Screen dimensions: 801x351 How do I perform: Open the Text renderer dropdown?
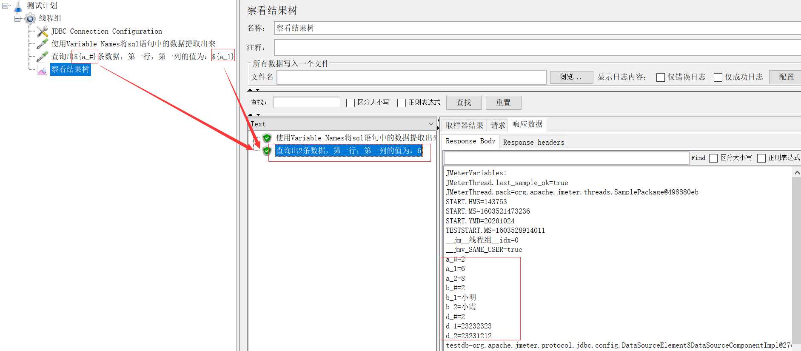431,124
